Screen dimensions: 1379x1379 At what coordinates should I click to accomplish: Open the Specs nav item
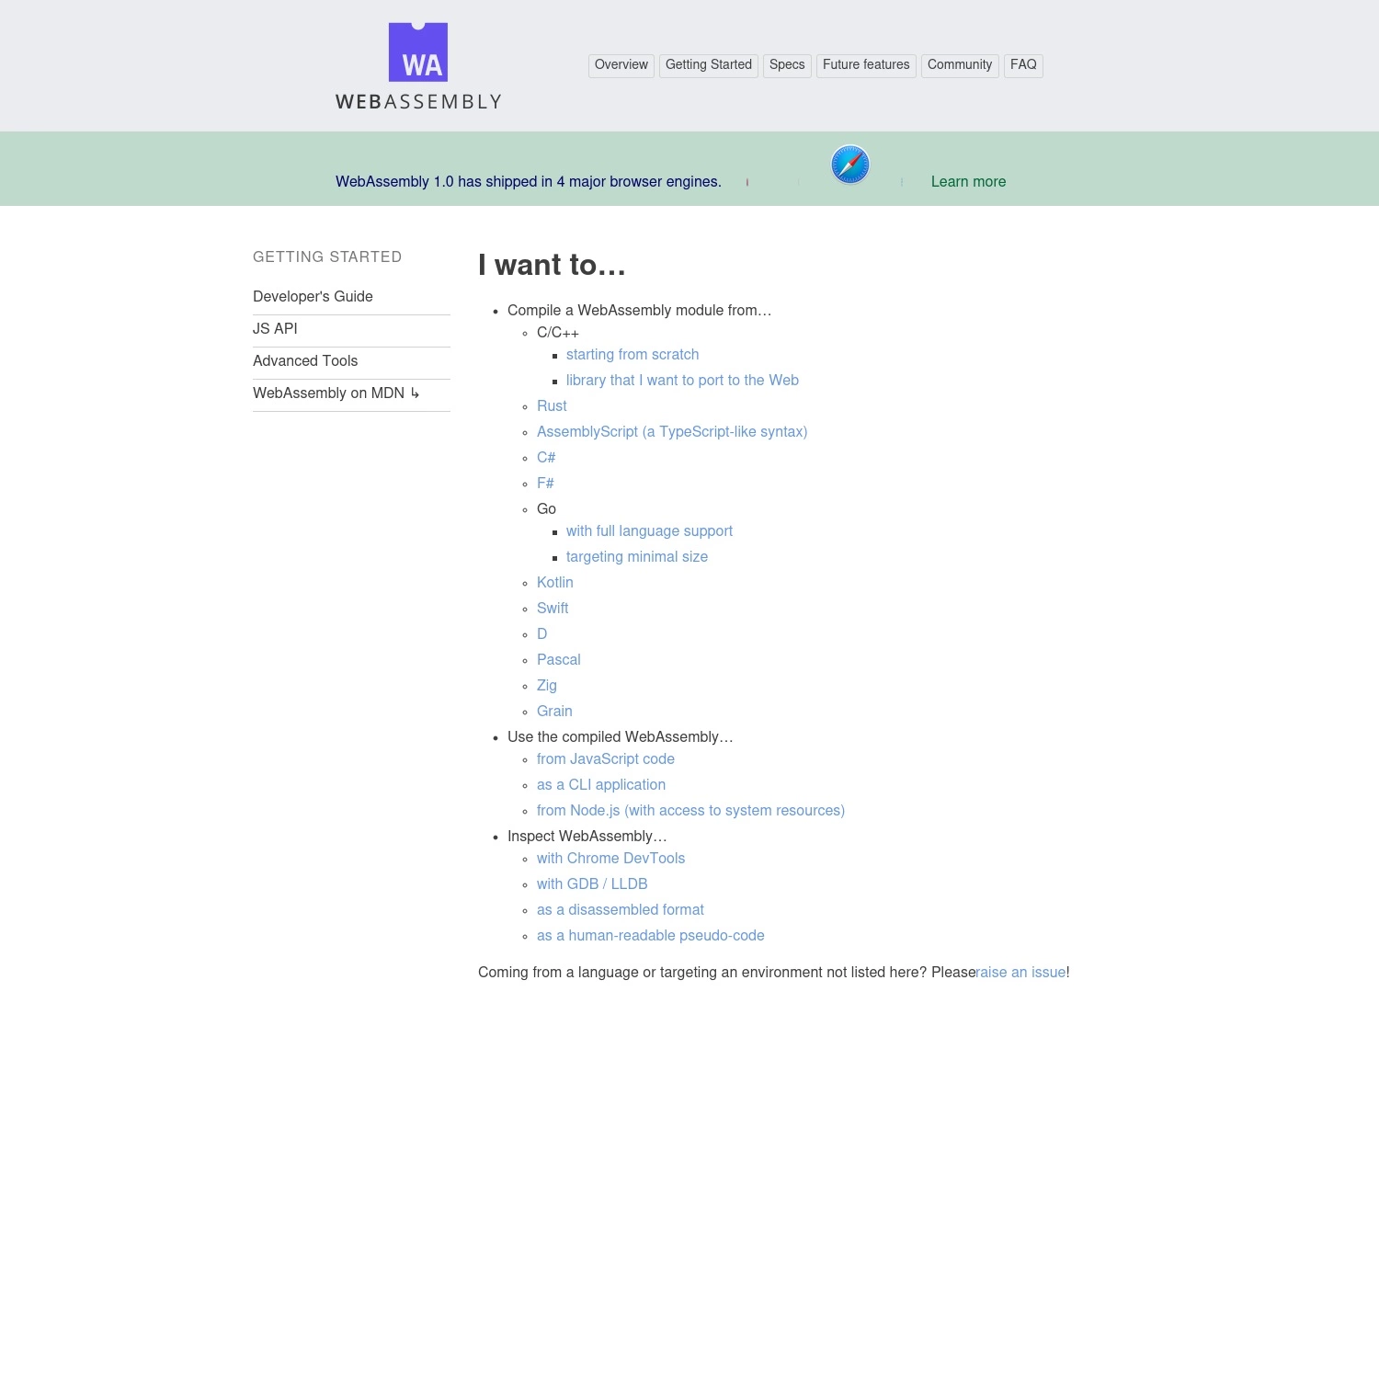787,65
